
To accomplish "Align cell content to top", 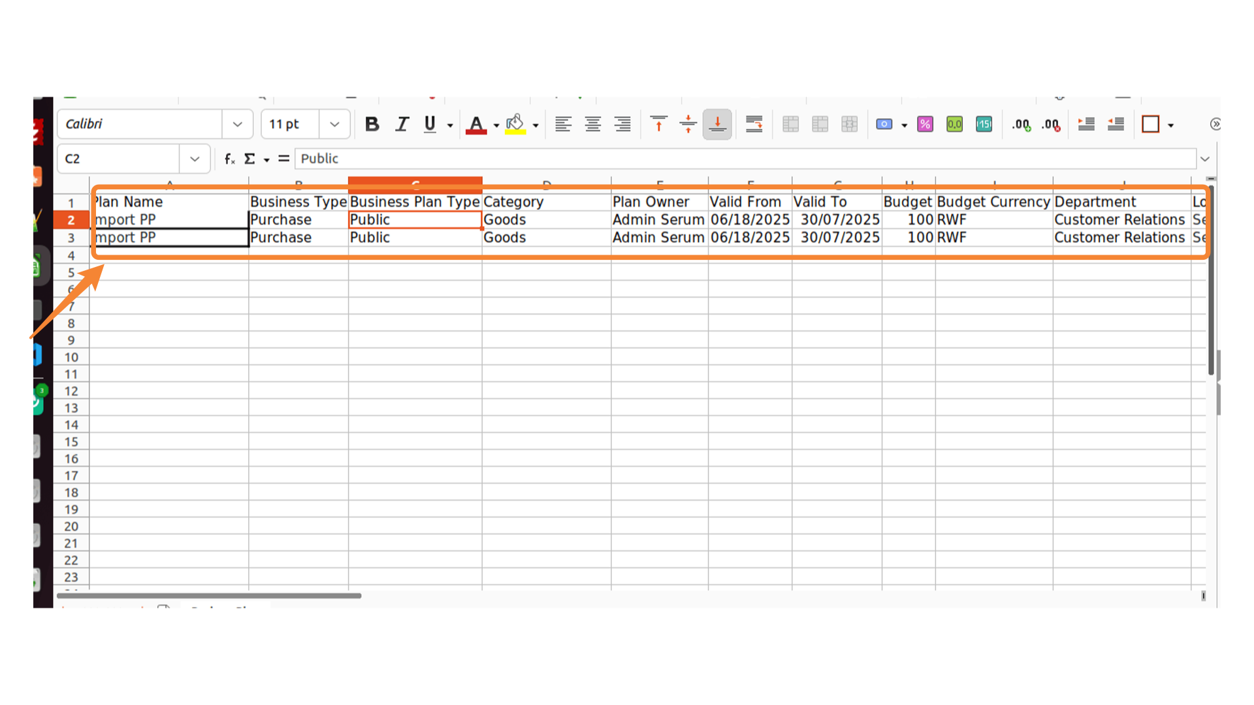I will [658, 124].
